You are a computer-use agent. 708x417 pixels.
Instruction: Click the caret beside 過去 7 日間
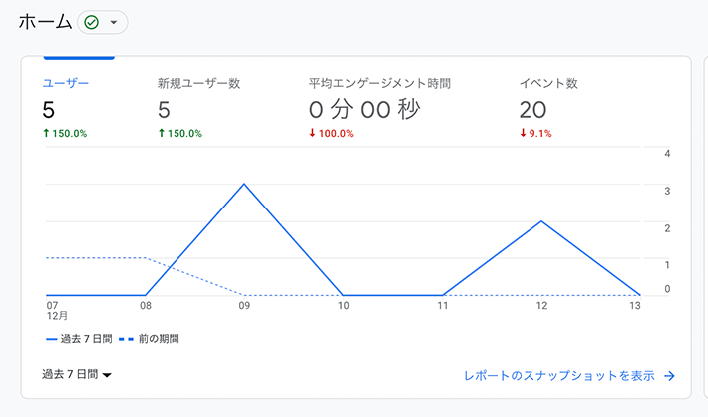click(107, 375)
